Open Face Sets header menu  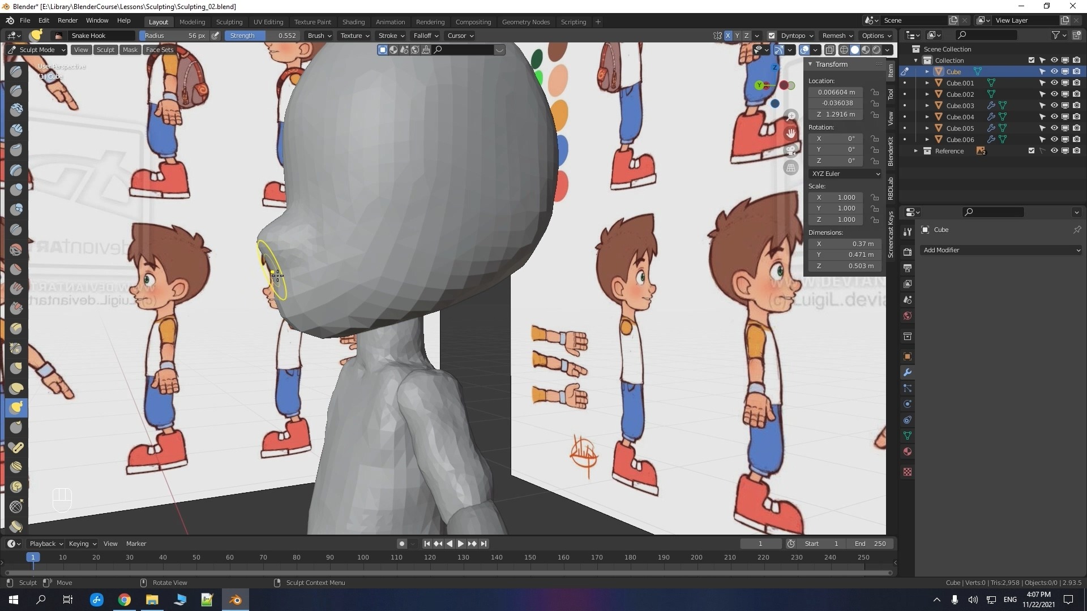[159, 50]
